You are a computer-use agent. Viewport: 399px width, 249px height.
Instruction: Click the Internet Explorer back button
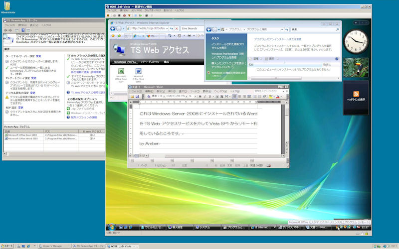(x=113, y=29)
